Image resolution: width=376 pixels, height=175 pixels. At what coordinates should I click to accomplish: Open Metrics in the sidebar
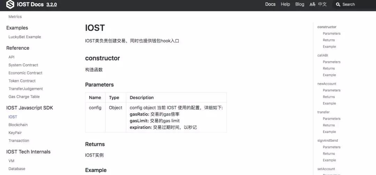tap(15, 17)
